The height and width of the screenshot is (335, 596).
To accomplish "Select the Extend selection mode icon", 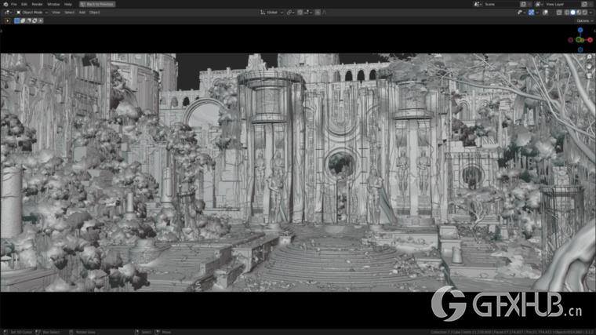I will coord(23,21).
